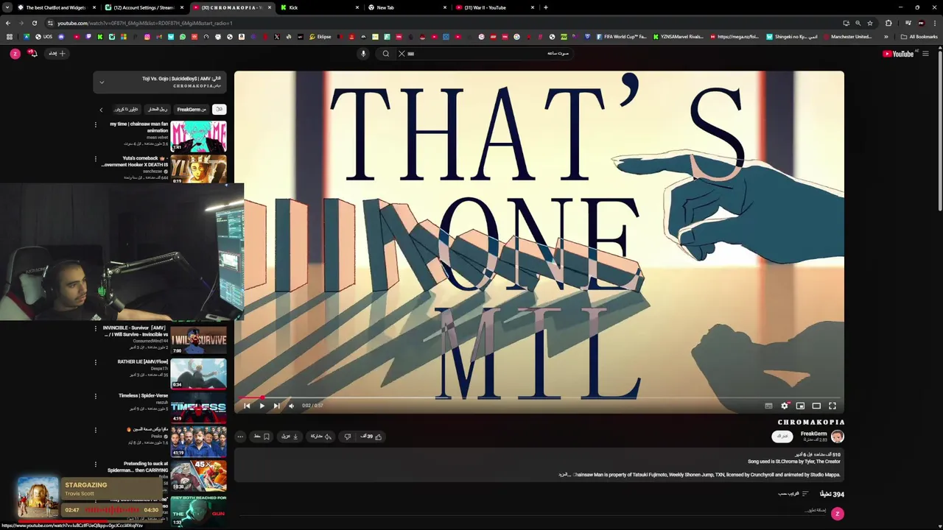
Task: Download the video using download button
Action: (x=290, y=437)
